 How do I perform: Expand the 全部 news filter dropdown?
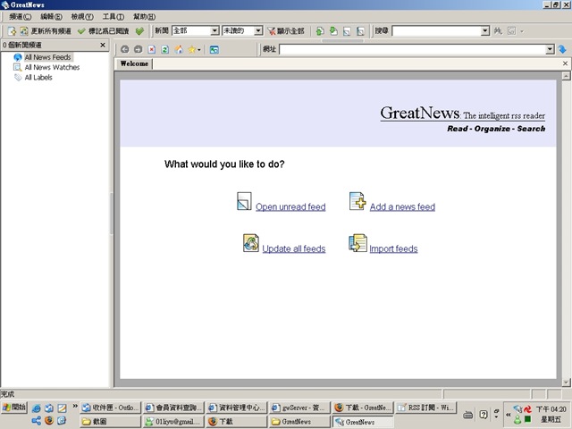pos(214,30)
